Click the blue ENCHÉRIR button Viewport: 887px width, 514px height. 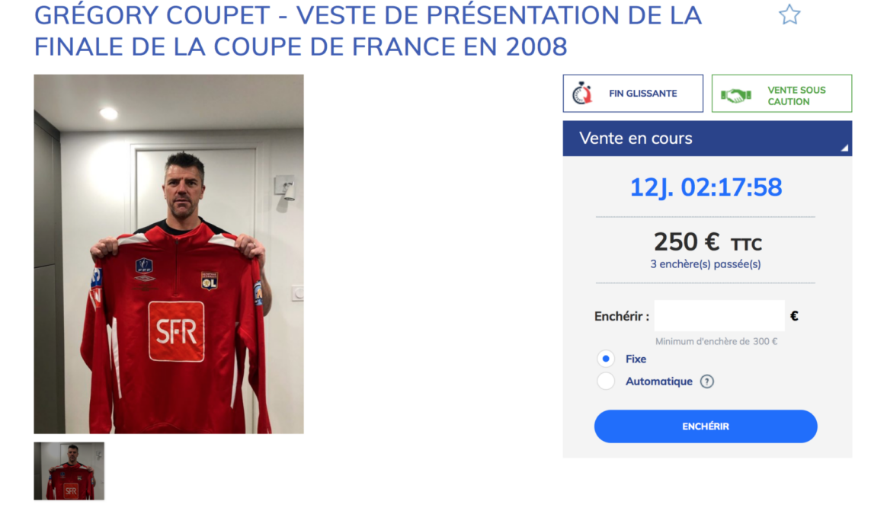pyautogui.click(x=706, y=426)
